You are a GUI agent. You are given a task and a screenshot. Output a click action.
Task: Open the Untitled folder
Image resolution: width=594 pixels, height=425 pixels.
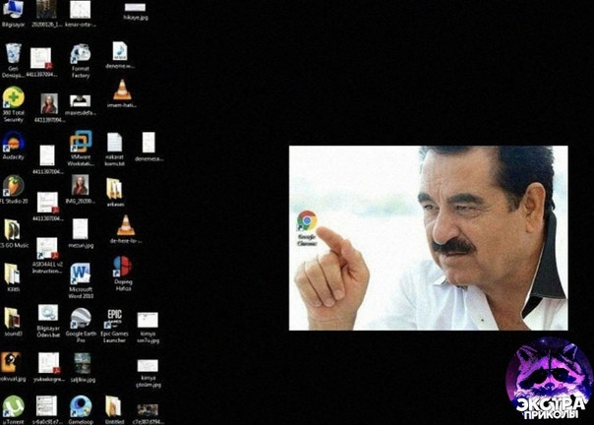pos(114,404)
